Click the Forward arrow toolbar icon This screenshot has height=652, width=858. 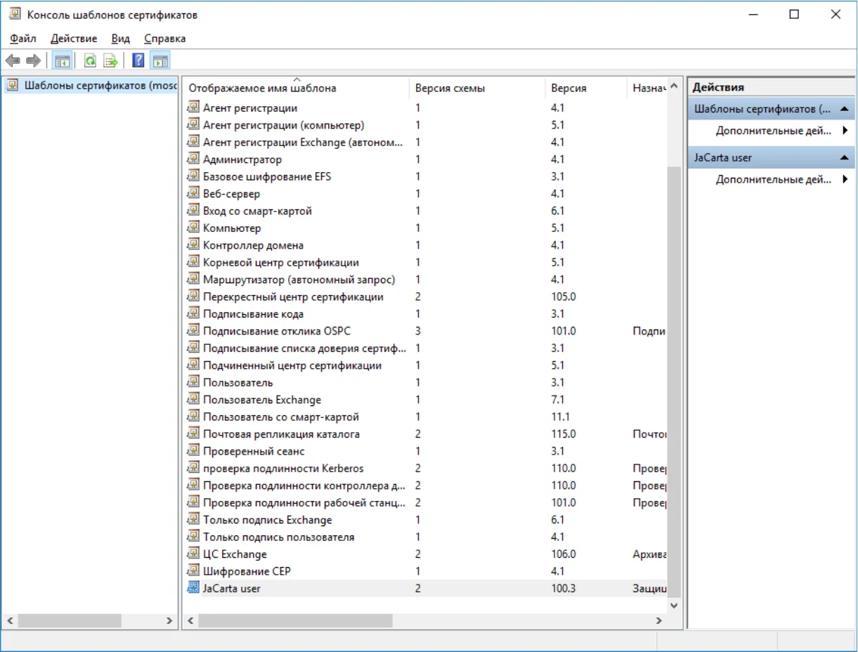point(33,61)
